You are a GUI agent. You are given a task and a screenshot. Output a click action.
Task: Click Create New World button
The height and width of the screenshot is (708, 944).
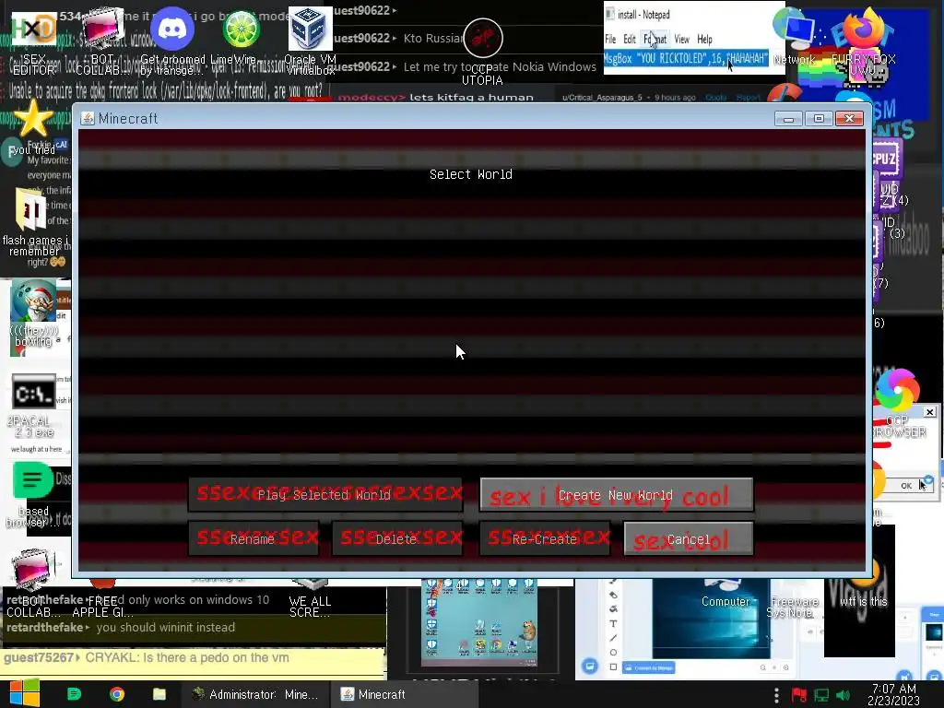coord(616,495)
